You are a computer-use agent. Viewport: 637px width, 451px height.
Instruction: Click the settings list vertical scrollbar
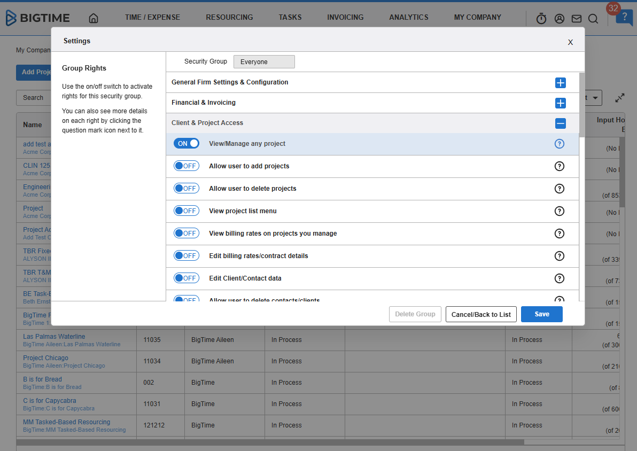pyautogui.click(x=582, y=105)
